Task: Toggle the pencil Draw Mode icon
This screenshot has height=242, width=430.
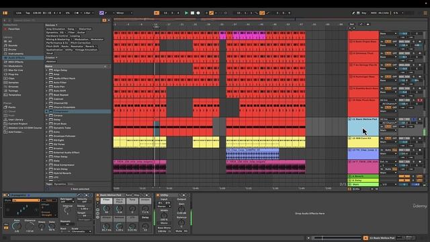Action: click(x=353, y=13)
